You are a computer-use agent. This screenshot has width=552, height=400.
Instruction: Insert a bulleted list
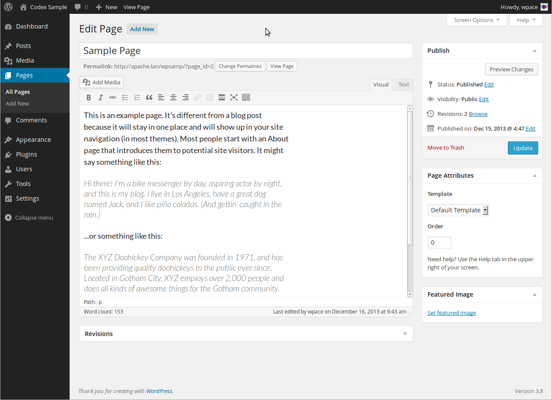[x=125, y=98]
